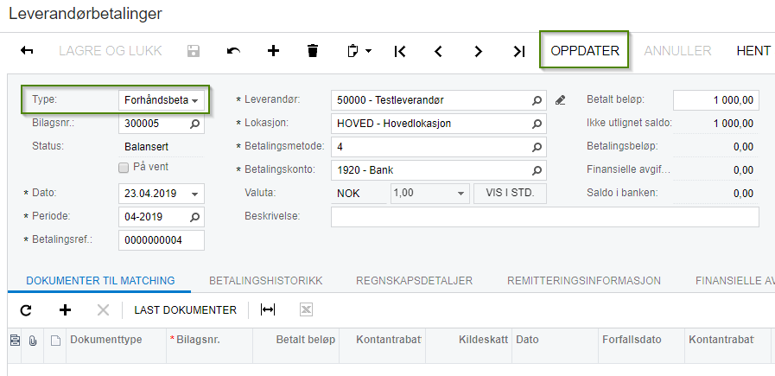Toggle the På vent checkbox
Image resolution: width=775 pixels, height=376 pixels.
[x=124, y=168]
